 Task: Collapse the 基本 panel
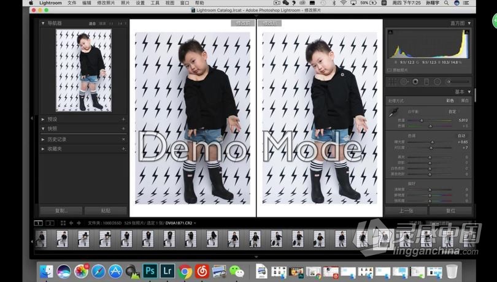pyautogui.click(x=469, y=92)
